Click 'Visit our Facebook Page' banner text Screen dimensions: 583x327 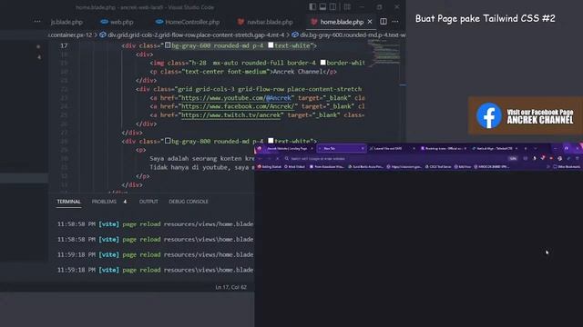[x=540, y=112]
